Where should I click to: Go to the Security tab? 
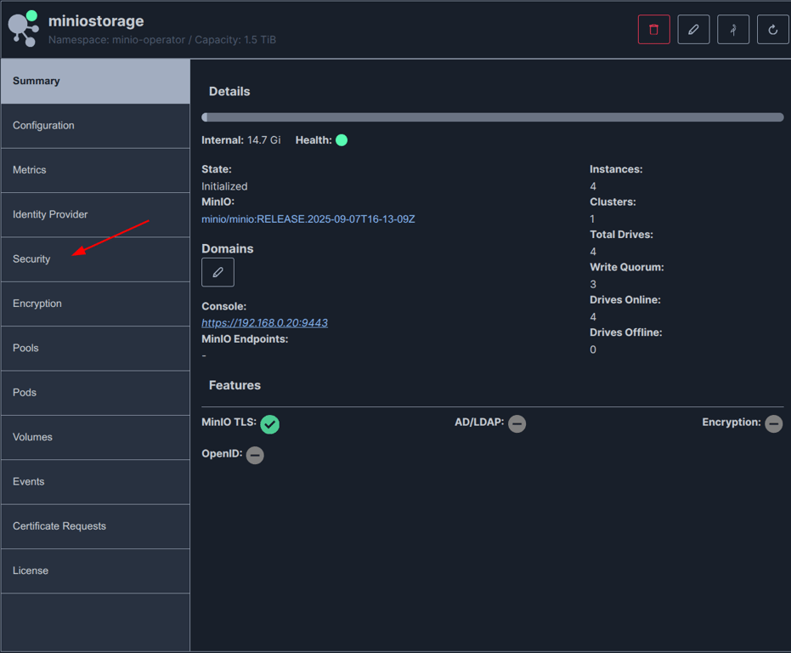coord(95,259)
